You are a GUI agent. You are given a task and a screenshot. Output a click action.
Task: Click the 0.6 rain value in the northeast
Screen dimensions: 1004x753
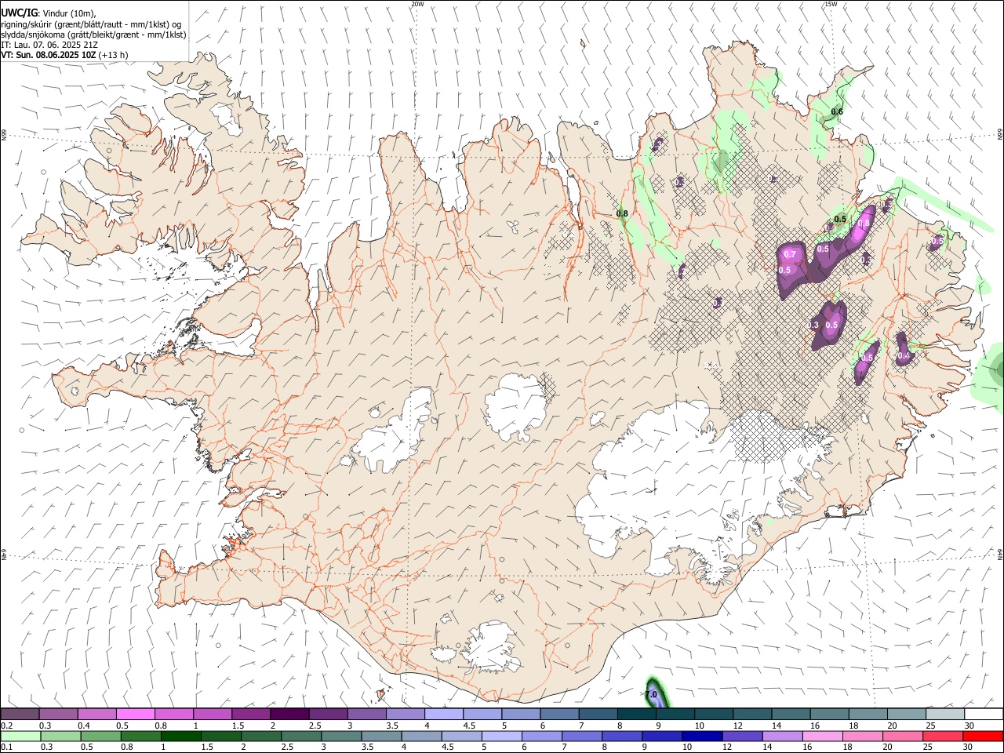(837, 111)
